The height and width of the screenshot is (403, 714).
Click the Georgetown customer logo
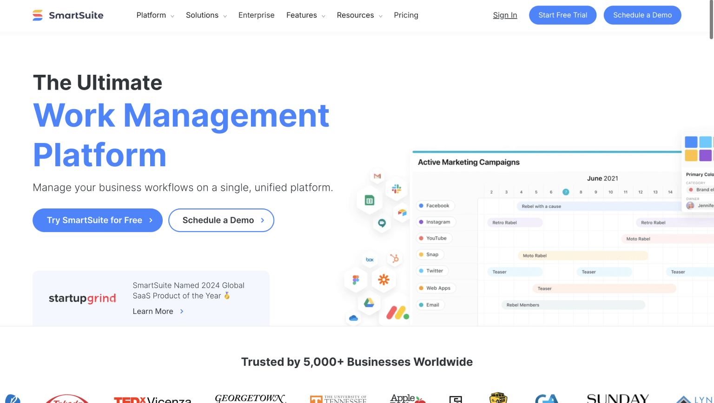click(x=250, y=398)
